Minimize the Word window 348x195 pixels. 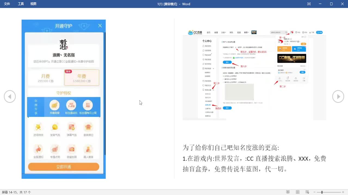pos(320,4)
